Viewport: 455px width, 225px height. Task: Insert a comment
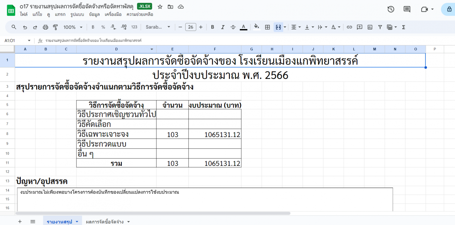pyautogui.click(x=359, y=27)
